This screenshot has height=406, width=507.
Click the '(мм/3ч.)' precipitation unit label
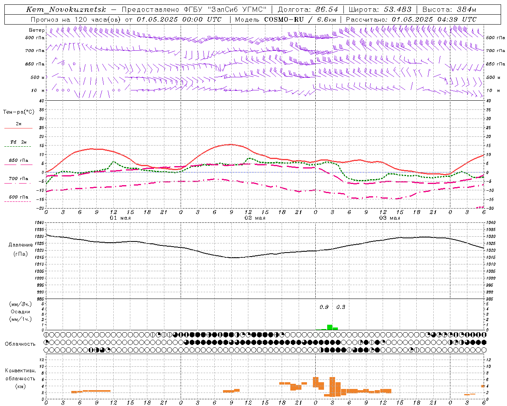pyautogui.click(x=21, y=304)
